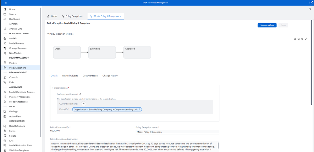This screenshot has height=152, width=314.
Task: Click the Scripts icon in sidebar
Action: pos(5,136)
